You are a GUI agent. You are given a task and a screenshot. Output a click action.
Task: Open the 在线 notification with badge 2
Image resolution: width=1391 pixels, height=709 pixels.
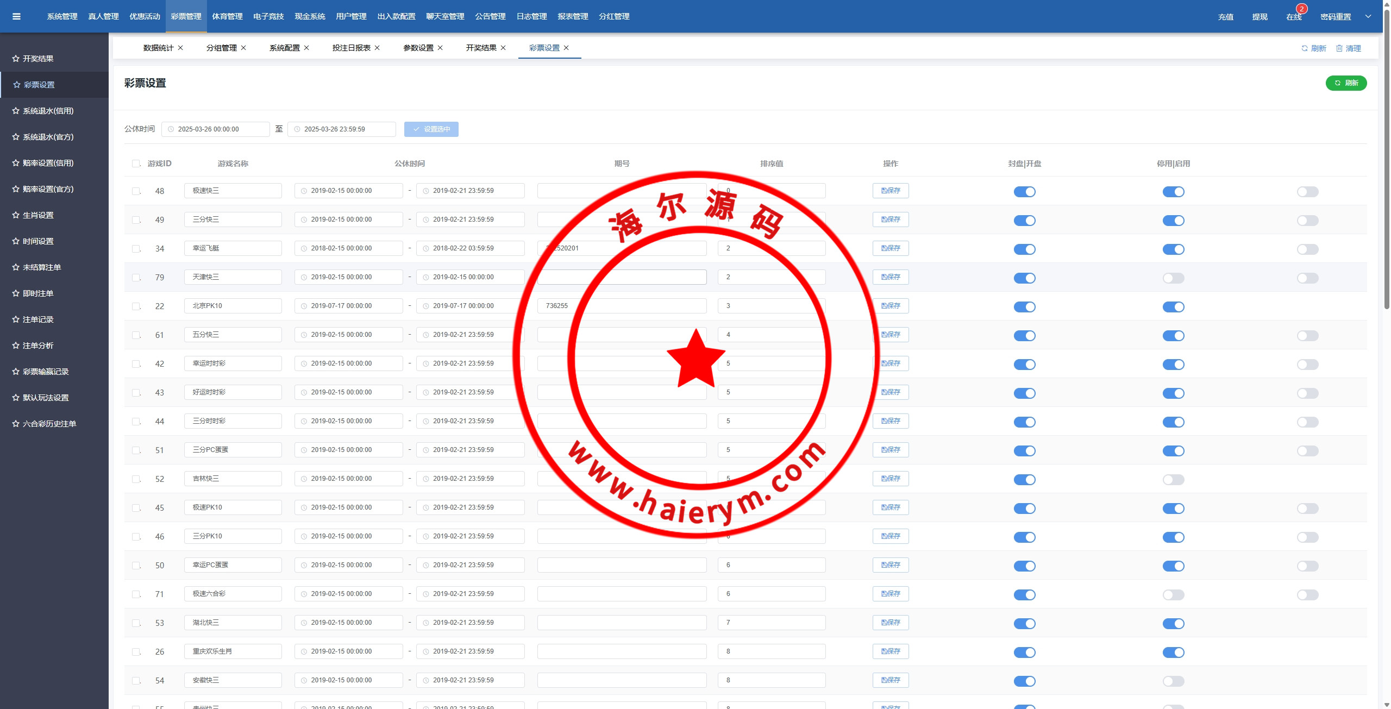tap(1294, 17)
